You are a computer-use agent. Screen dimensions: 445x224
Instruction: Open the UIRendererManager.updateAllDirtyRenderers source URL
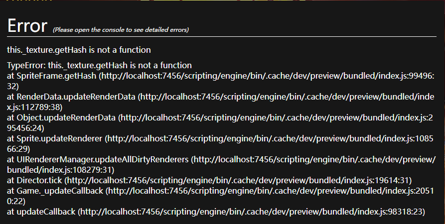(314, 159)
